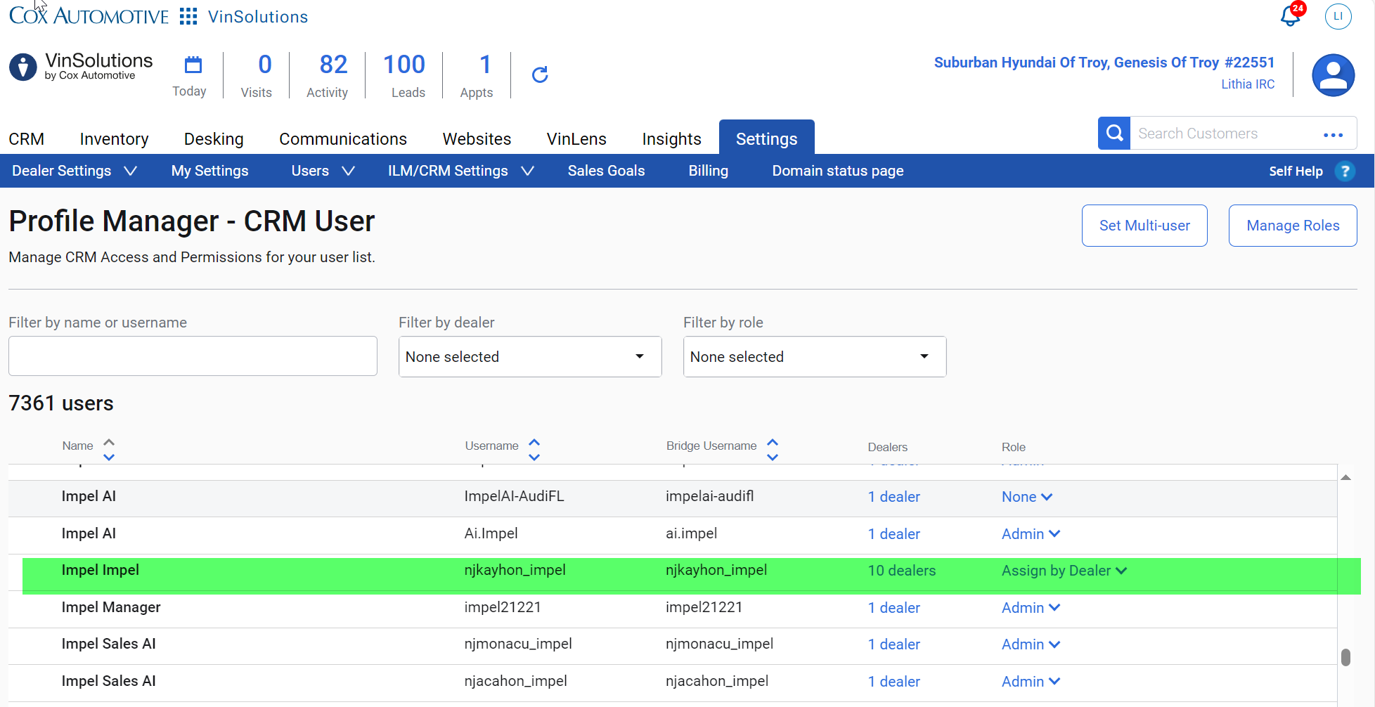This screenshot has width=1375, height=707.
Task: Open Sales Goals menu item
Action: pos(606,171)
